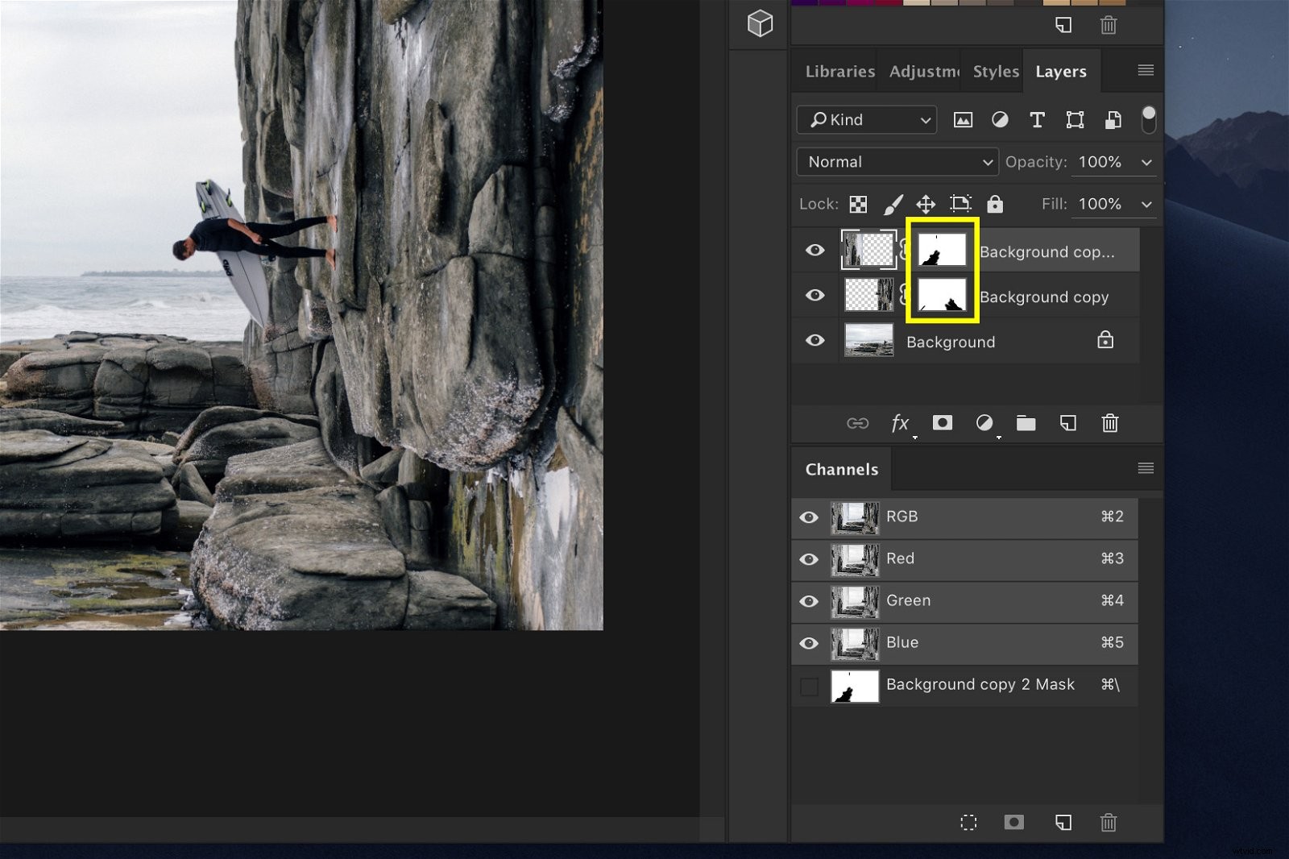Expand the Opacity dropdown

click(1147, 161)
